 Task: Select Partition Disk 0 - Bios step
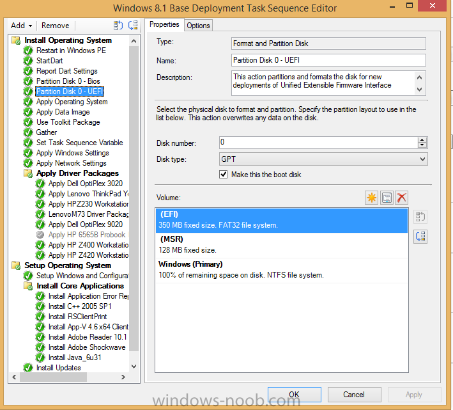(68, 81)
